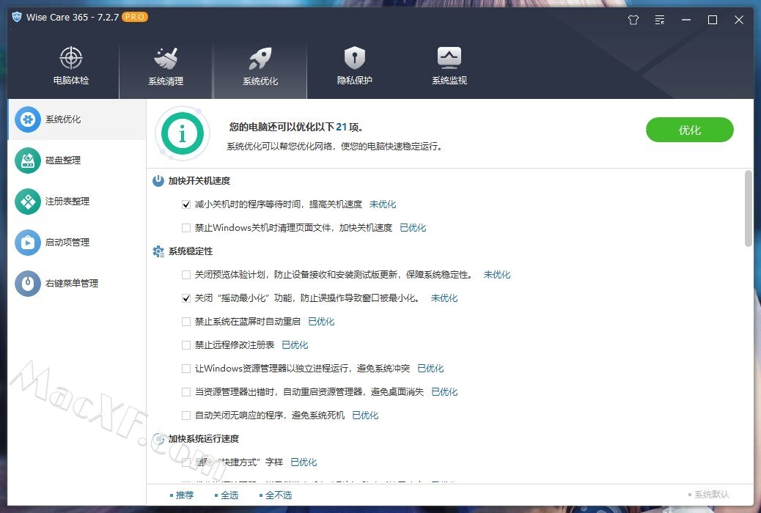The image size is (761, 513).
Task: Click the green info circle icon
Action: [183, 133]
